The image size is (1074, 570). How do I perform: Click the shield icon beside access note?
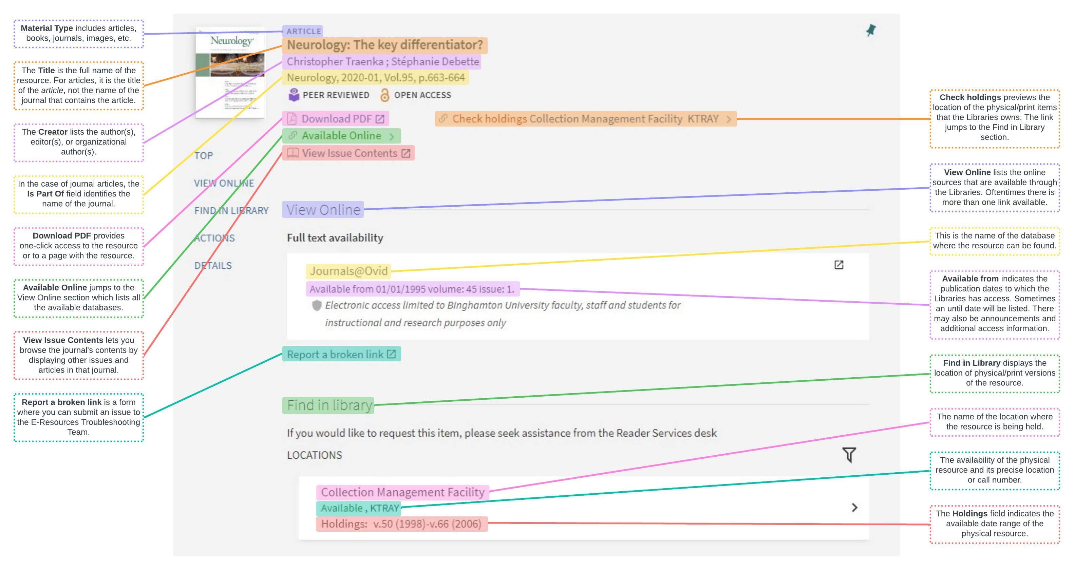317,306
